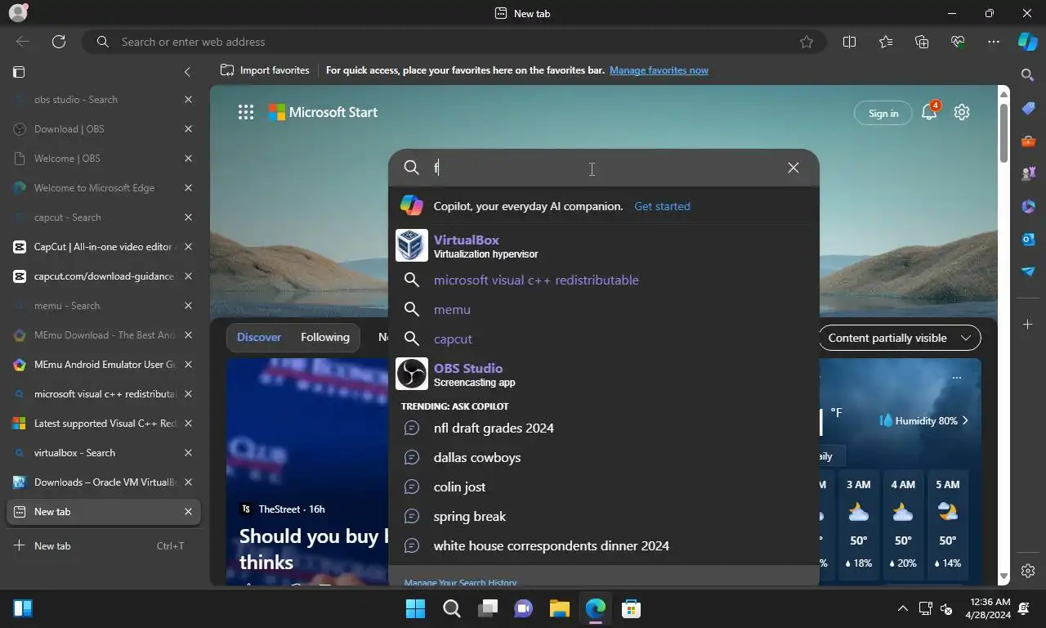Expand Humidity 80% weather details
This screenshot has width=1046, height=628.
coord(924,420)
